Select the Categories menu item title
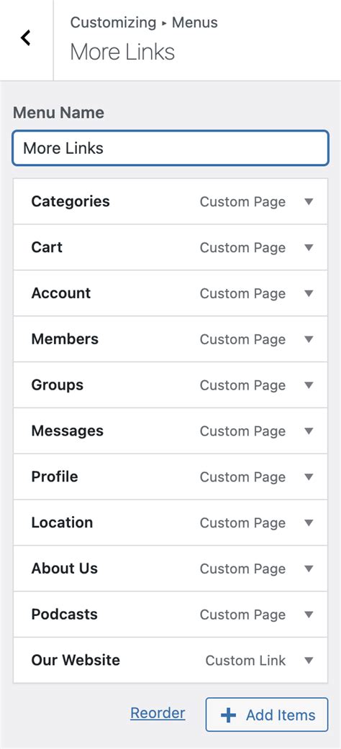 pyautogui.click(x=71, y=201)
